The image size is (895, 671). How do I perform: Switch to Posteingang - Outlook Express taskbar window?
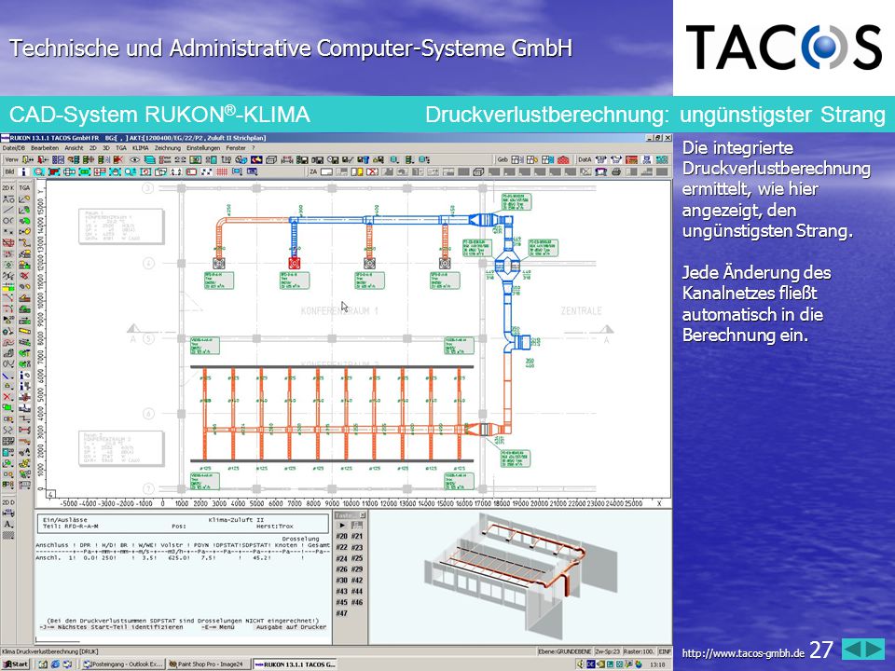pos(123,664)
